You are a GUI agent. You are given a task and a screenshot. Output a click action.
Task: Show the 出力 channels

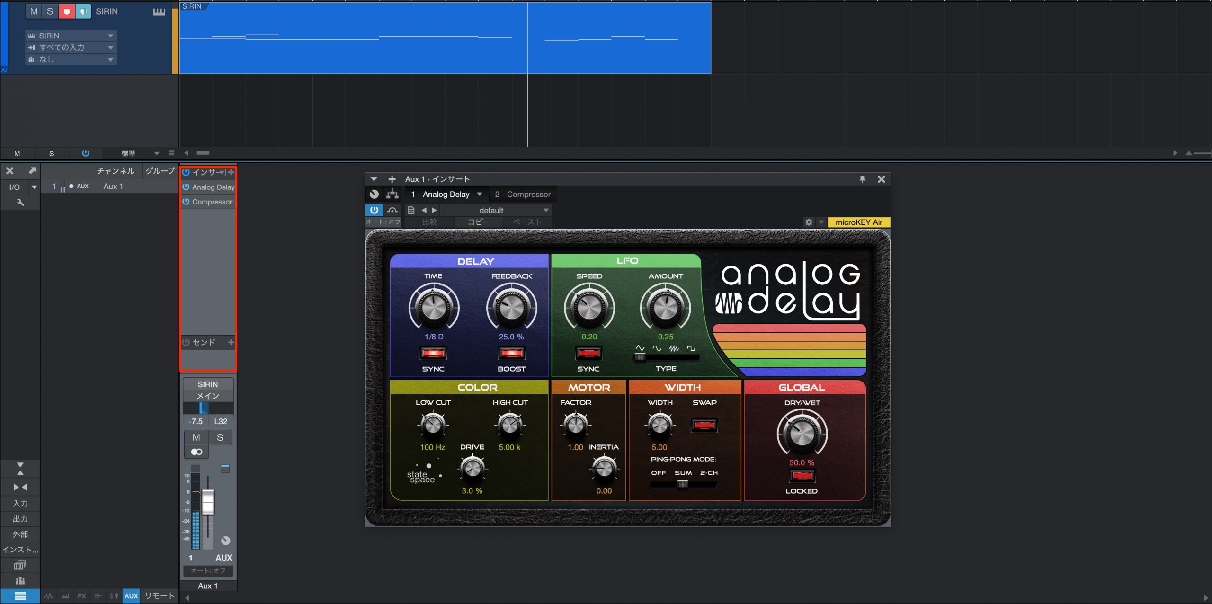pyautogui.click(x=20, y=519)
